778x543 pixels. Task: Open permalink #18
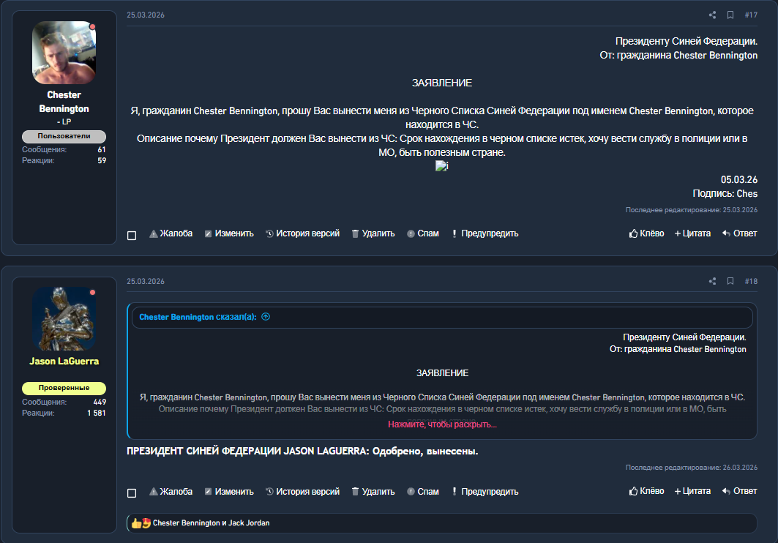751,281
